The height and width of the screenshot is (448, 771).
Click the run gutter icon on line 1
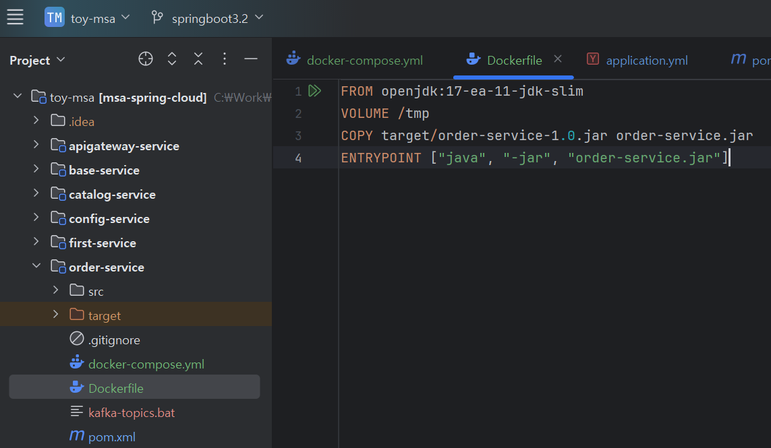tap(315, 91)
